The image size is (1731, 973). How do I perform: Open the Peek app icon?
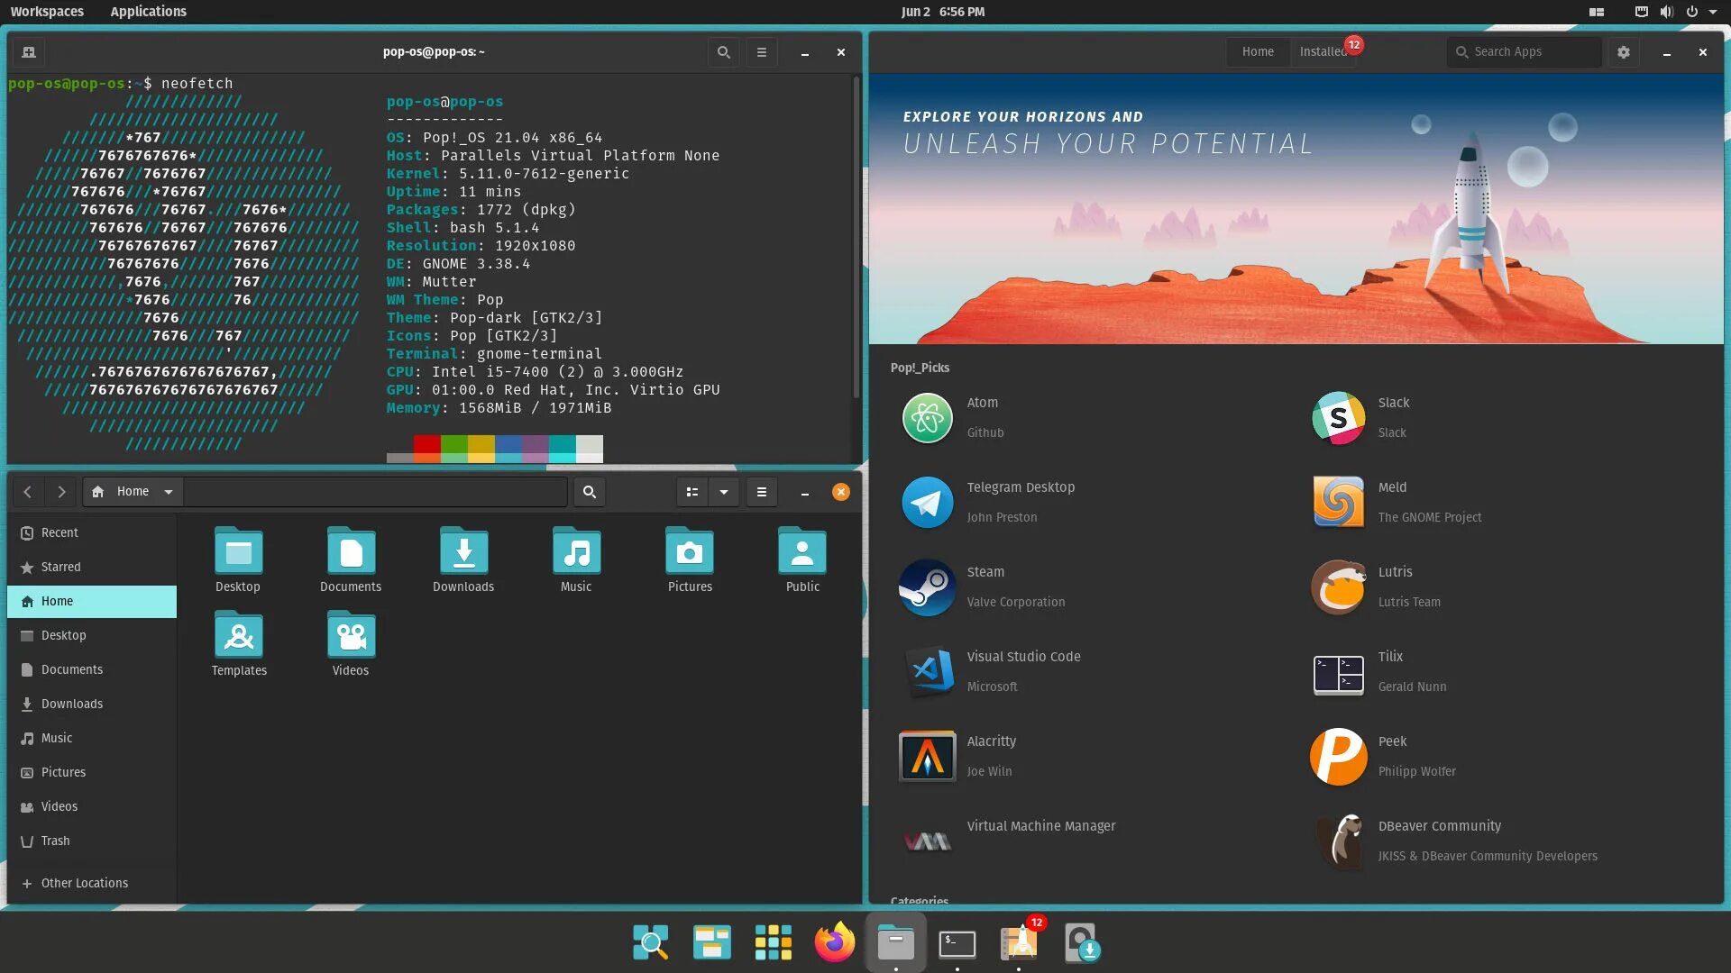pyautogui.click(x=1338, y=757)
